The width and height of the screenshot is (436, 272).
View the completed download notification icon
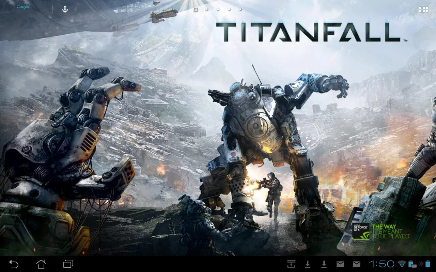[x=291, y=263]
